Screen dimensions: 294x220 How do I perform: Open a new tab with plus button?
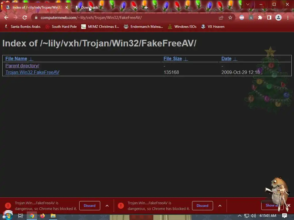[146, 7]
